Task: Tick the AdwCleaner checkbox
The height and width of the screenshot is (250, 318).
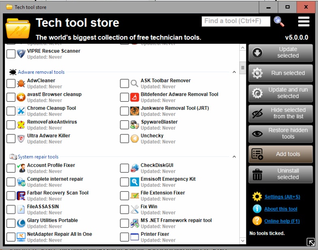Action: click(11, 83)
